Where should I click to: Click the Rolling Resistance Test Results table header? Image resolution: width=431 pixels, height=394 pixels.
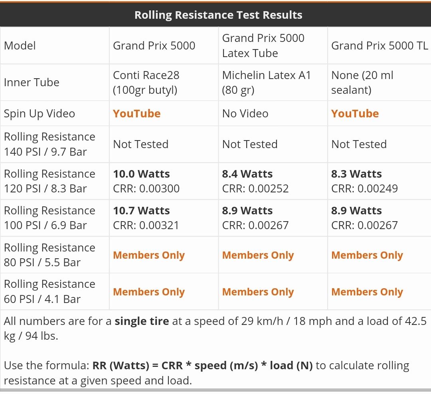[x=218, y=15]
